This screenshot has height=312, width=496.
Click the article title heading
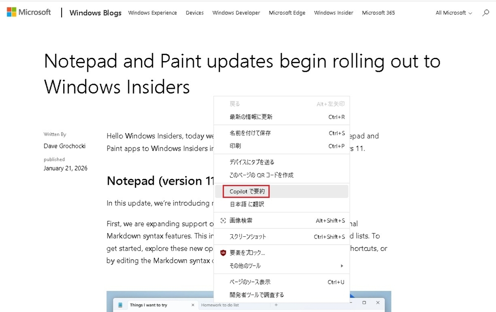click(242, 74)
